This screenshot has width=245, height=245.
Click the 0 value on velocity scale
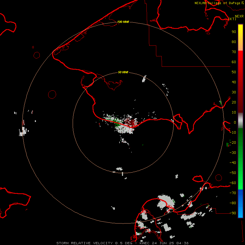[235, 122]
